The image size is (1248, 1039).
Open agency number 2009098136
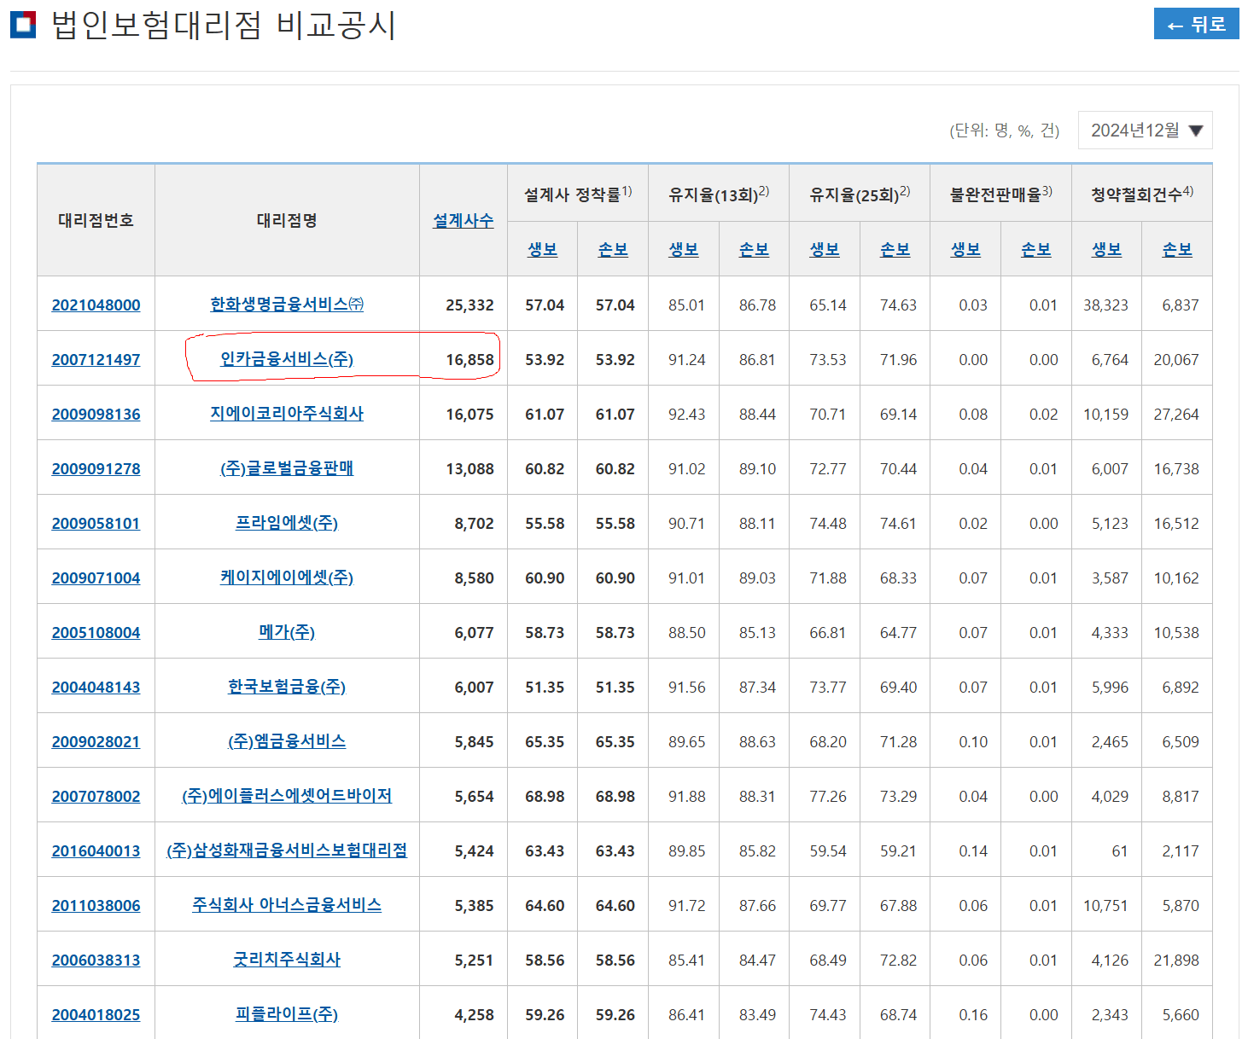click(96, 414)
